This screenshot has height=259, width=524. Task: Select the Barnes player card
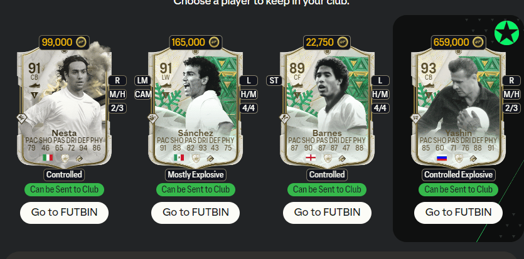(x=327, y=107)
